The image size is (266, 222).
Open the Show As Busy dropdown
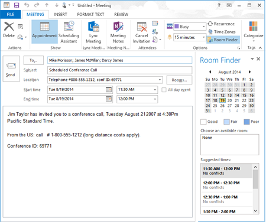tap(204, 27)
